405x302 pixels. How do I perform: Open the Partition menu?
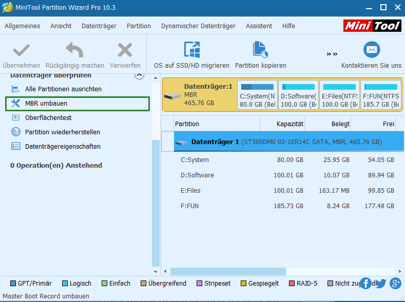point(139,26)
